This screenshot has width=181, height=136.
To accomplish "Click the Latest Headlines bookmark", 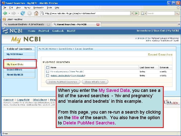I will coord(15,19).
